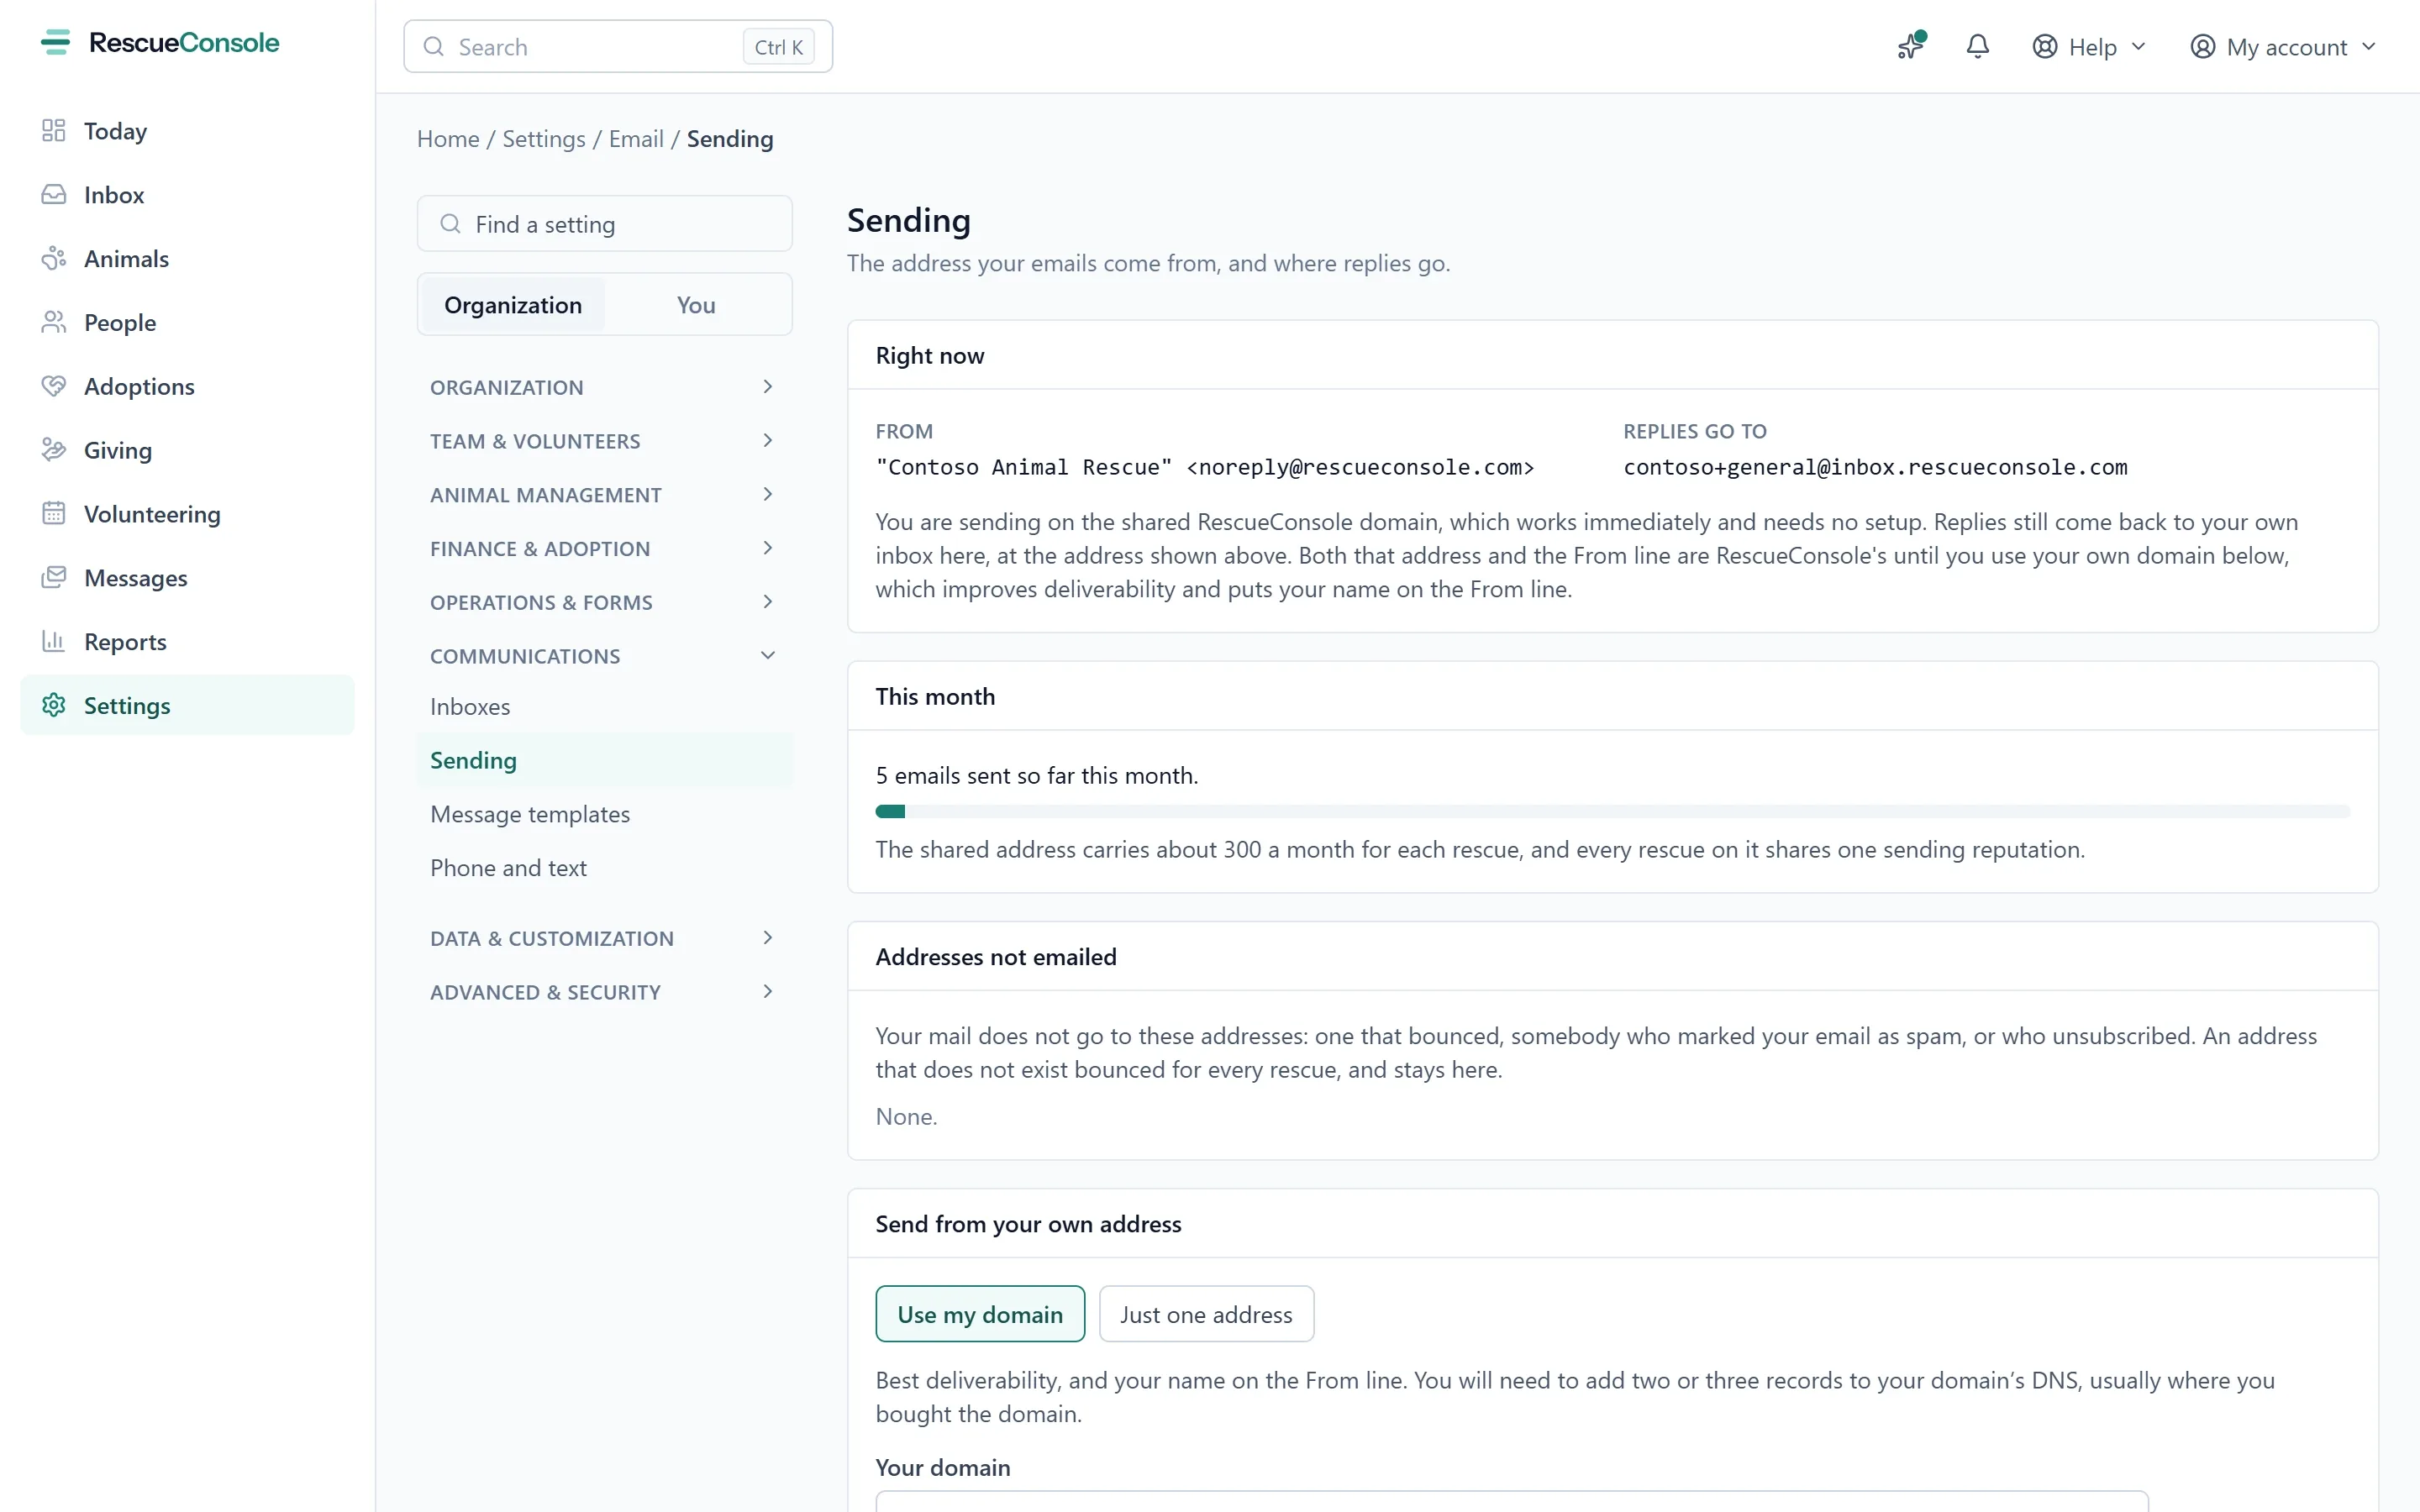Open the Inbox tray icon
The width and height of the screenshot is (2420, 1512).
pyautogui.click(x=54, y=195)
